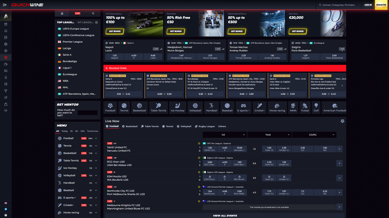
Task: Click VIEW ALL EVENTS link
Action: pos(225,215)
